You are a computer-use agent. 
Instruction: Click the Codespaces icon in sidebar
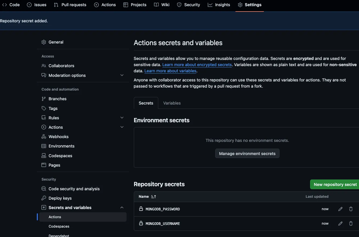click(44, 156)
